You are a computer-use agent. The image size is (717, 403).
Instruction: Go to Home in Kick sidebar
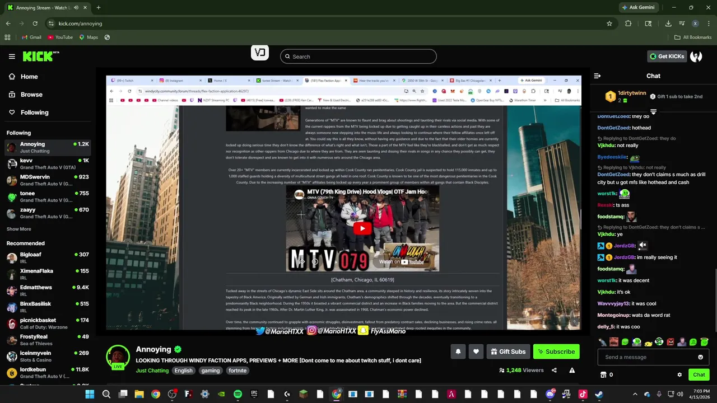tap(24, 77)
